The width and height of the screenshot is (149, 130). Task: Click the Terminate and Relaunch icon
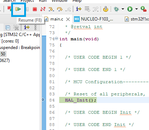click(x=9, y=9)
